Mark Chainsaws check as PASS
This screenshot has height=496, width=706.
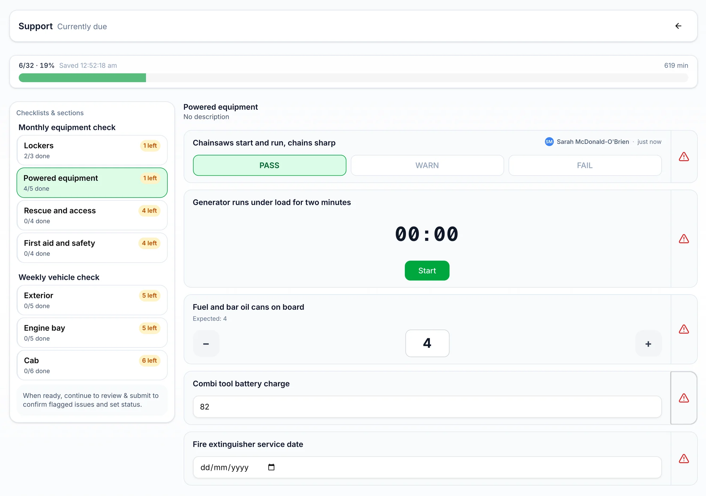coord(269,165)
